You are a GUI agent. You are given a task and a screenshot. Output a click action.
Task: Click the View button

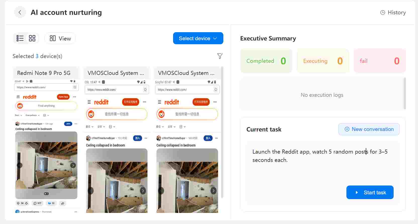(x=60, y=38)
